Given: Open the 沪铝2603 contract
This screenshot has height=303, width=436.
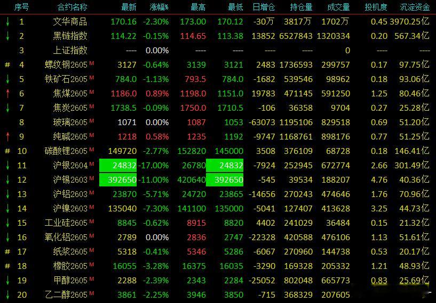Looking at the screenshot, I should click(70, 194).
